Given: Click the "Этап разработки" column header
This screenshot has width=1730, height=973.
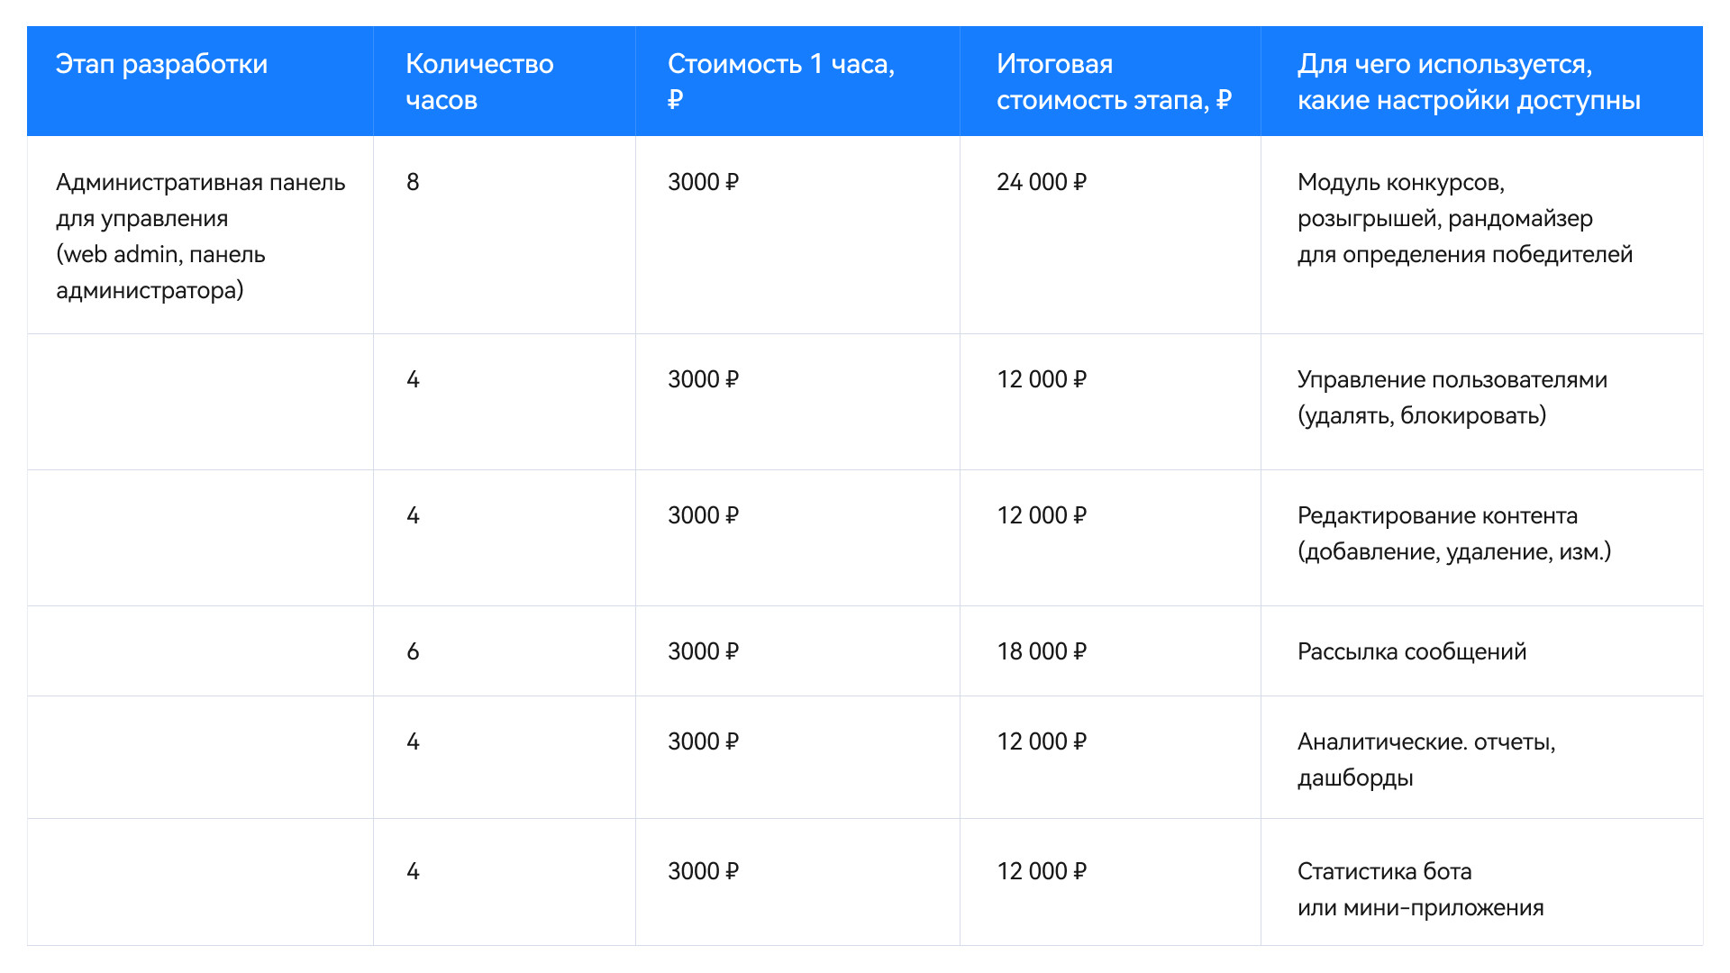Looking at the screenshot, I should 161,64.
